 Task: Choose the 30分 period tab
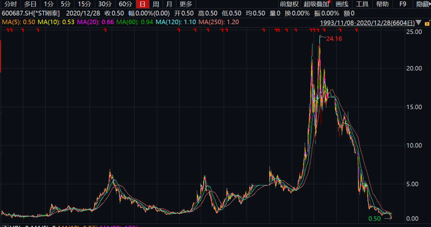(105, 4)
